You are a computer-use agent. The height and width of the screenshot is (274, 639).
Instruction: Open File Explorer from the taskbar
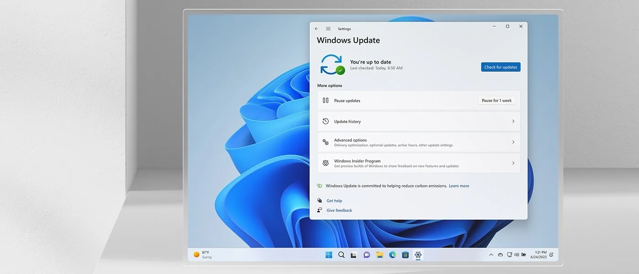(379, 255)
